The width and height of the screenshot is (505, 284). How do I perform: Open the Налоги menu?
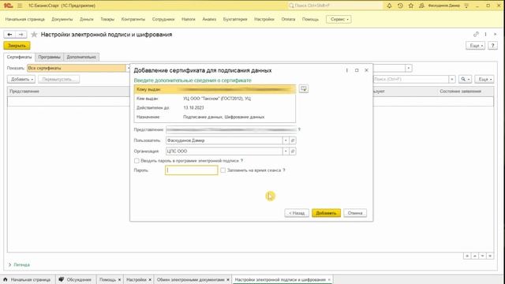tap(189, 19)
